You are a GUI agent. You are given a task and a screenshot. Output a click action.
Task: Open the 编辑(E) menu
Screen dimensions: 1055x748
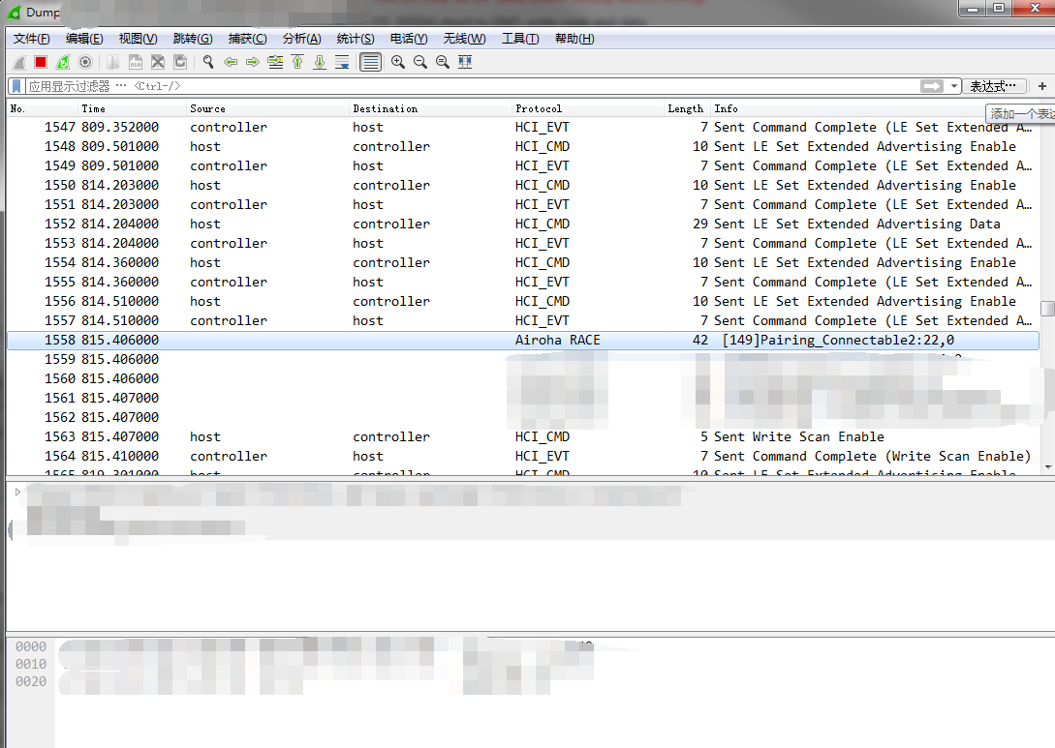(84, 39)
